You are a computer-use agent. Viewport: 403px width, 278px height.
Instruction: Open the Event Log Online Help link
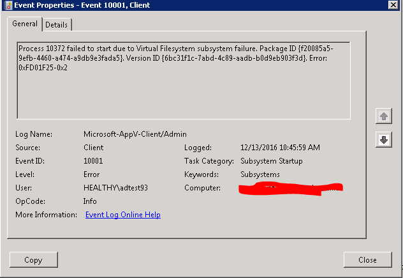coord(122,215)
